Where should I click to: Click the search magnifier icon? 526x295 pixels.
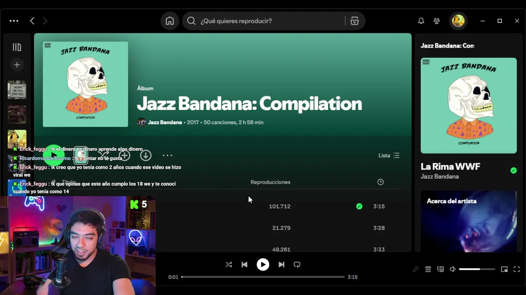[x=191, y=21]
